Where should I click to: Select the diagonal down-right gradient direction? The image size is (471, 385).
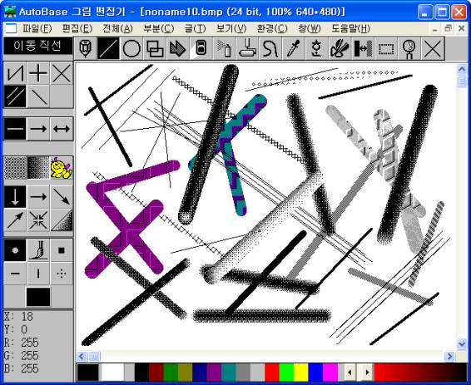click(62, 197)
